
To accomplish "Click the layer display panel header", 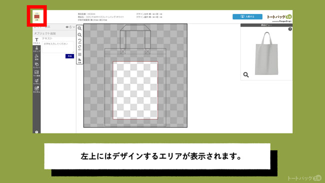I will point(54,27).
